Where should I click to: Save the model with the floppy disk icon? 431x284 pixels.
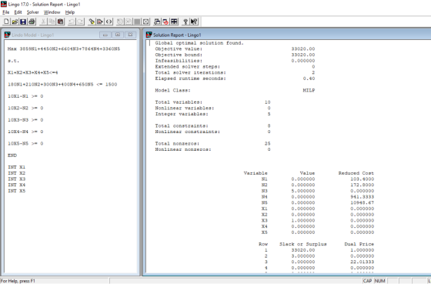click(x=23, y=22)
